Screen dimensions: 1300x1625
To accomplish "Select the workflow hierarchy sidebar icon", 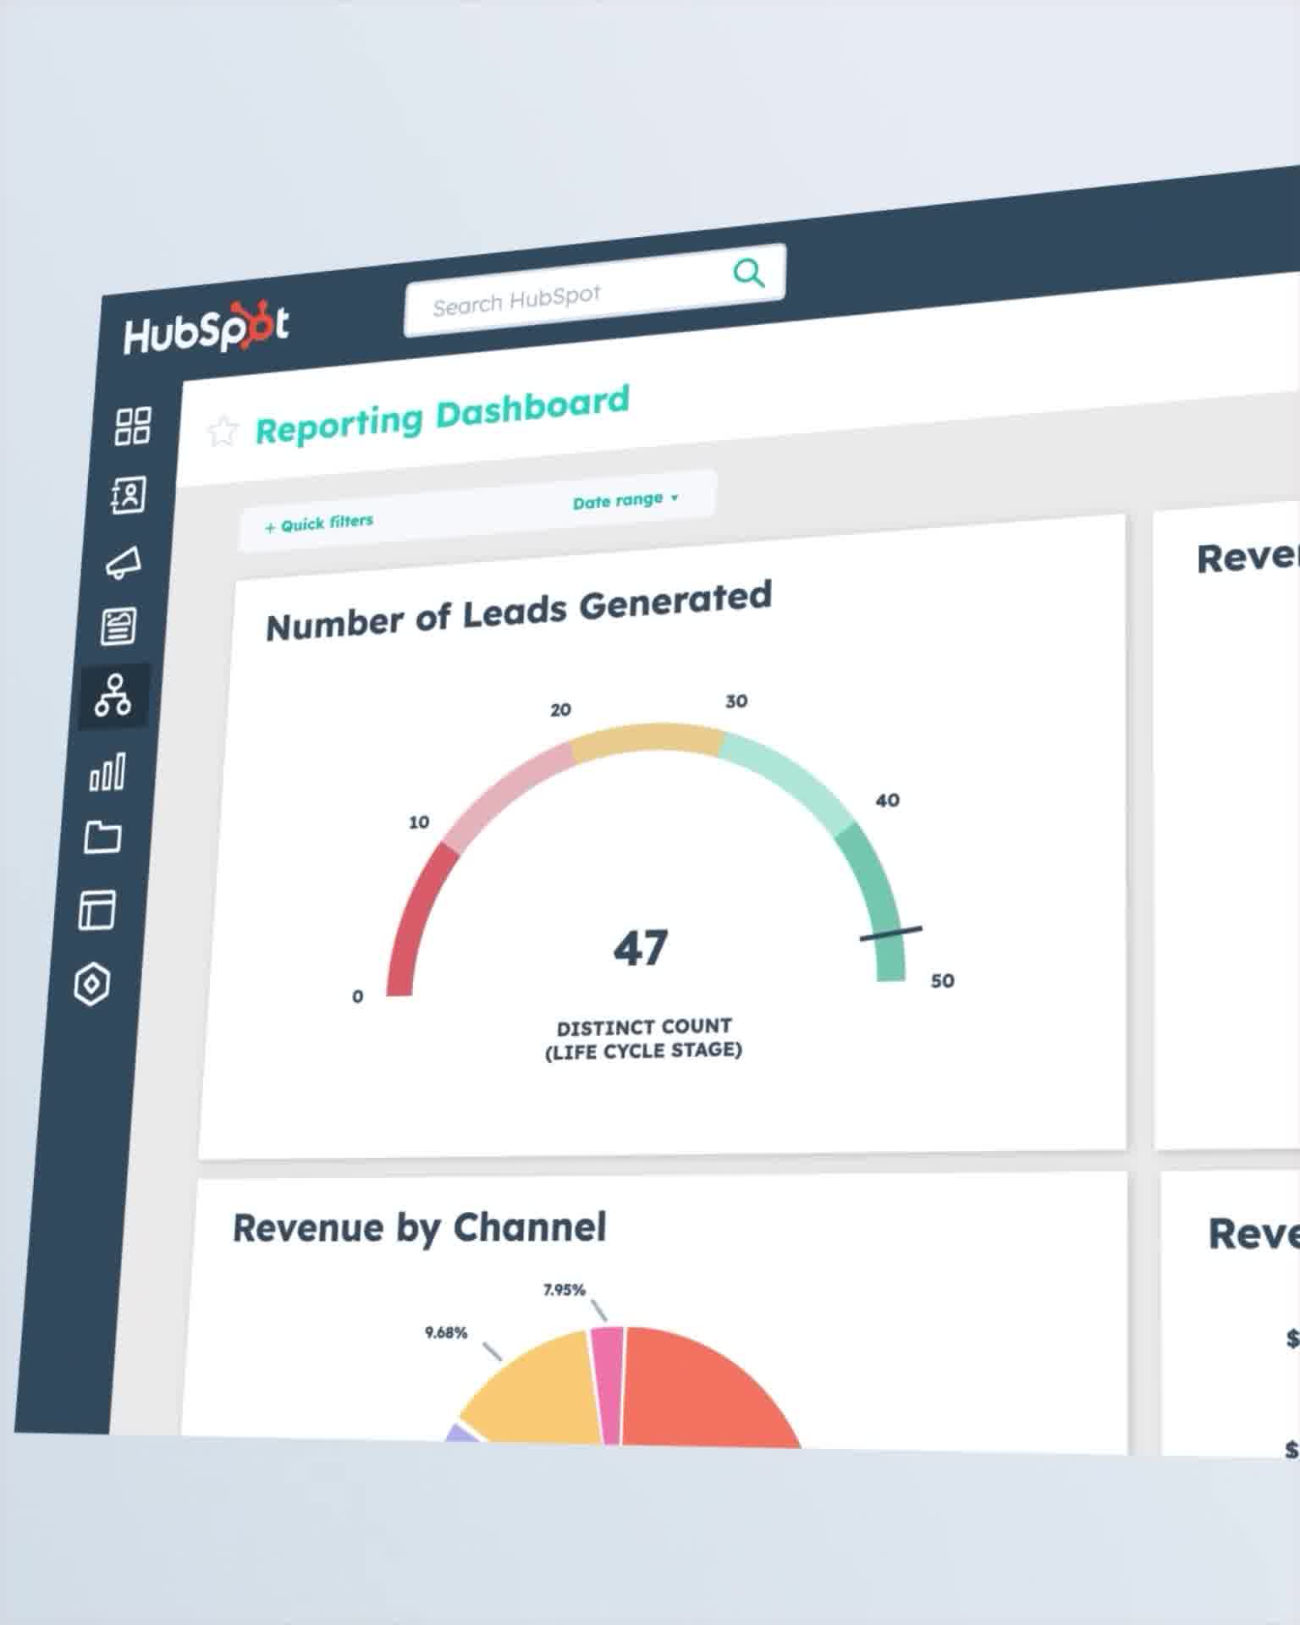I will (x=113, y=696).
